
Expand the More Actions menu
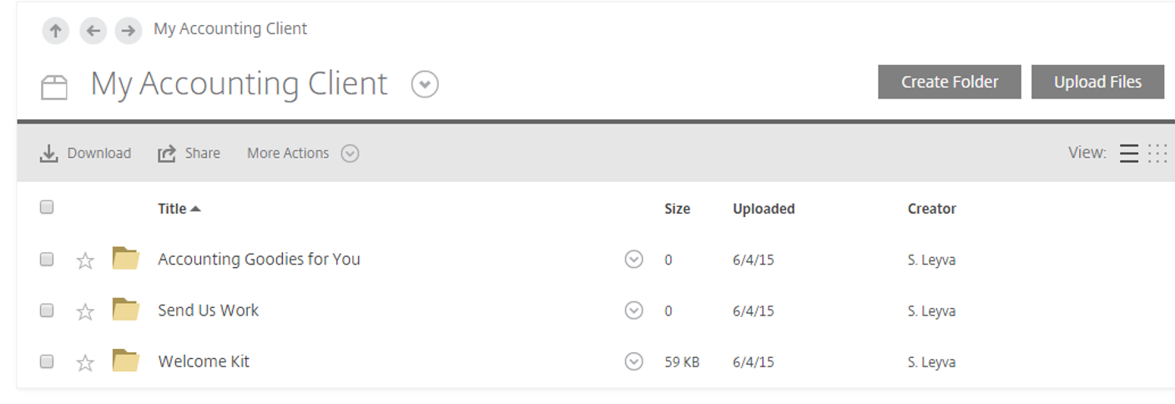click(302, 154)
